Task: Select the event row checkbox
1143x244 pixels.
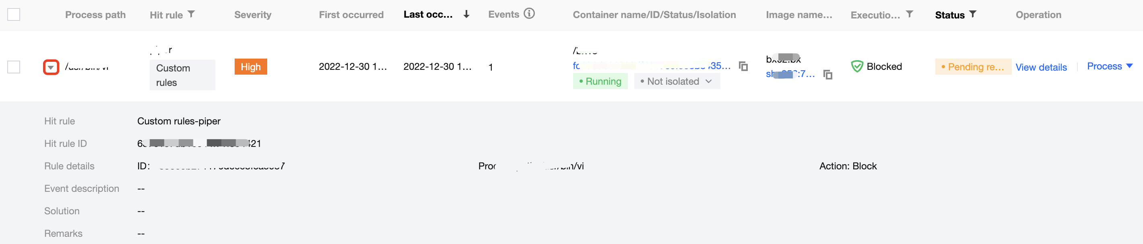Action: pos(14,67)
